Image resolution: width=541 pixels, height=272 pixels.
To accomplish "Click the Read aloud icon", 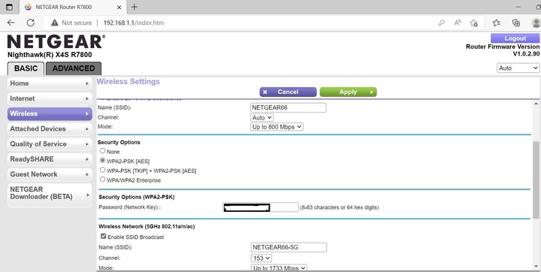I will pos(458,23).
